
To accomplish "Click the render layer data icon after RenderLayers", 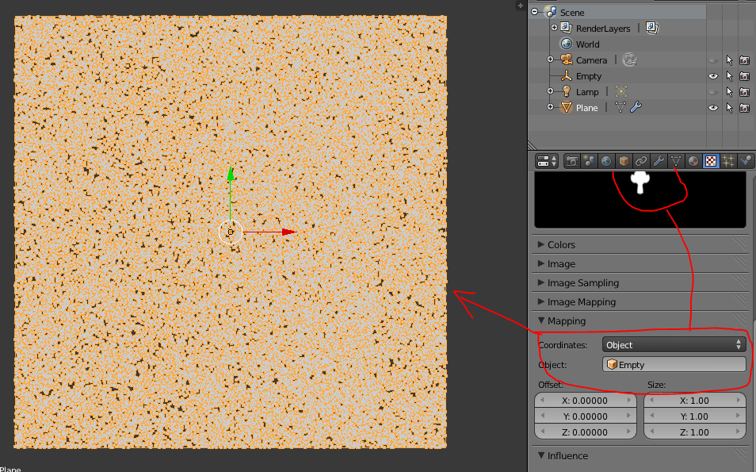I will click(x=652, y=28).
